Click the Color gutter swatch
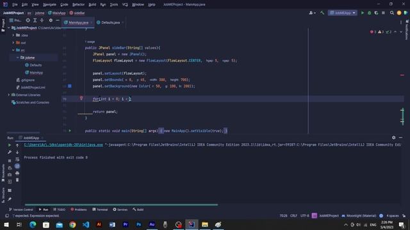Viewport: 410px width, 230px height. tap(70, 86)
